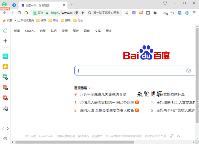Click the sidebar right arrow chevron

(x=8, y=128)
